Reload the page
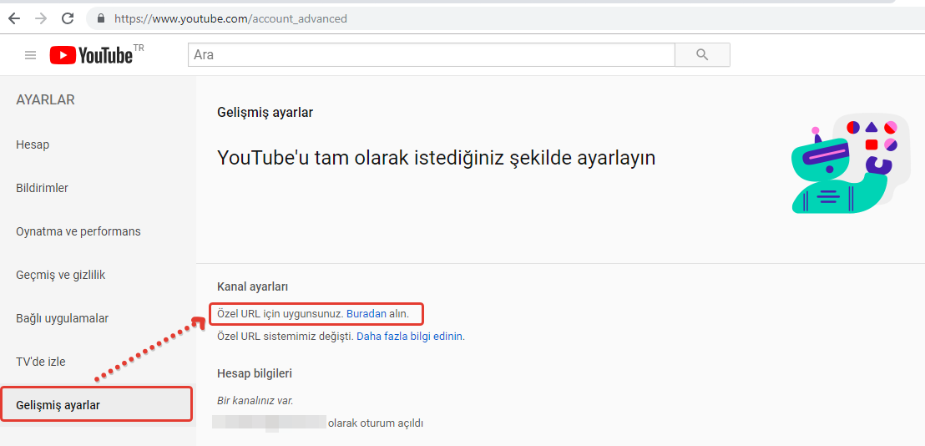This screenshot has height=446, width=925. pyautogui.click(x=68, y=18)
